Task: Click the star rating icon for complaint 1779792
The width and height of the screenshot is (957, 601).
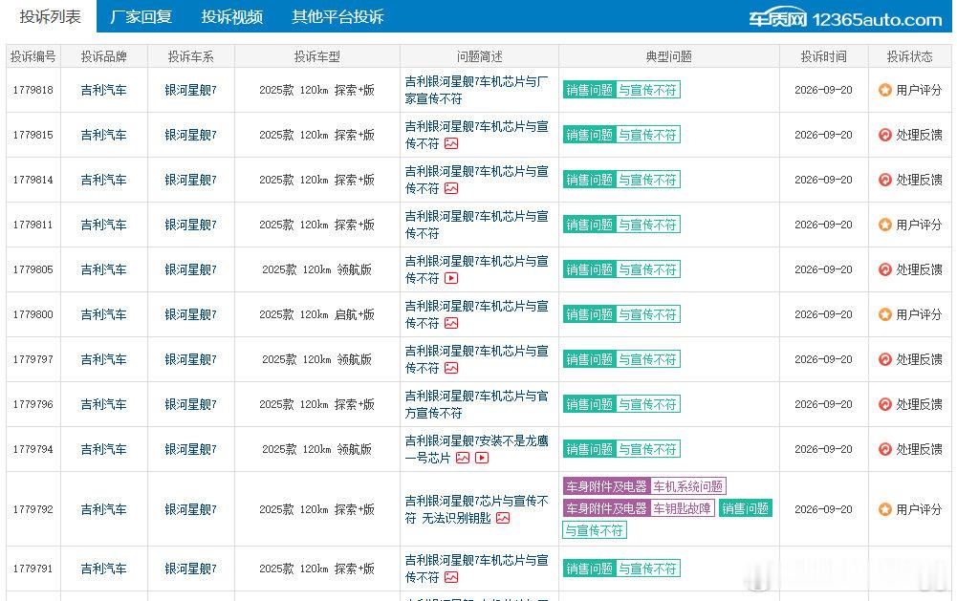Action: click(x=885, y=509)
